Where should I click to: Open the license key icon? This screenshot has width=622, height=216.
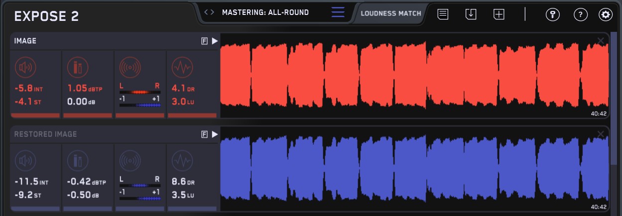pyautogui.click(x=553, y=14)
